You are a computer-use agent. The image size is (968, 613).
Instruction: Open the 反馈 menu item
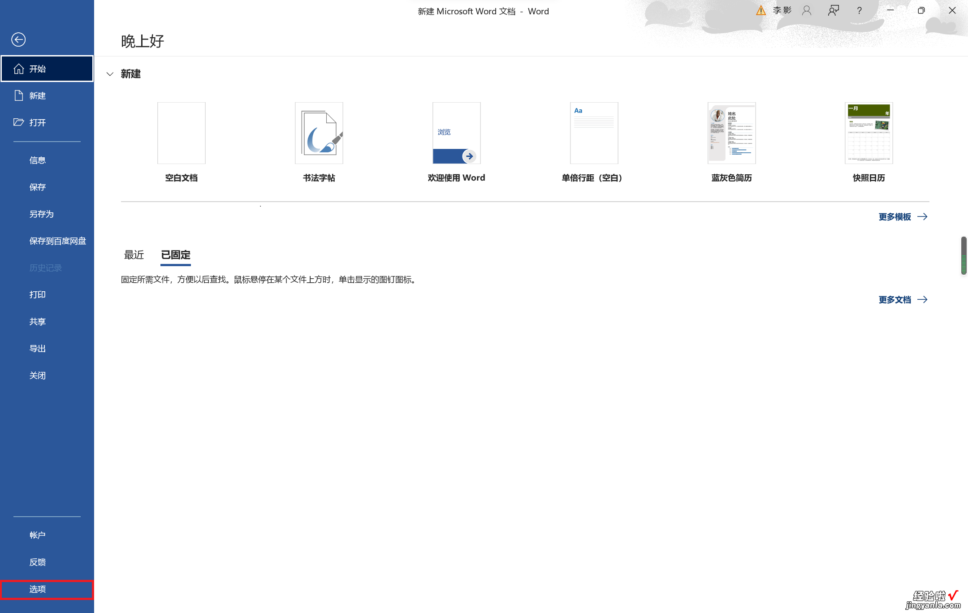click(39, 561)
